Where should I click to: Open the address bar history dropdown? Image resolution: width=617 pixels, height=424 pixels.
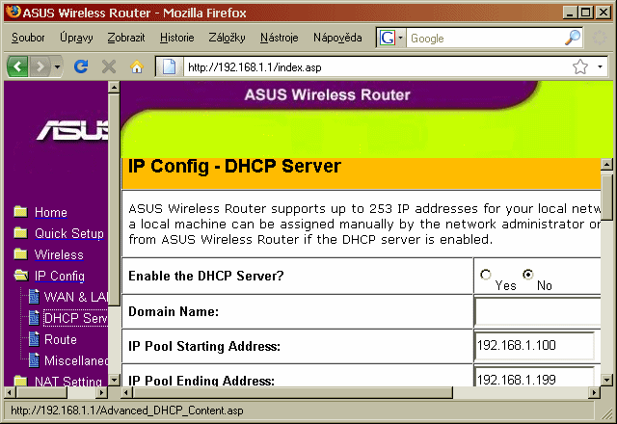click(x=600, y=66)
